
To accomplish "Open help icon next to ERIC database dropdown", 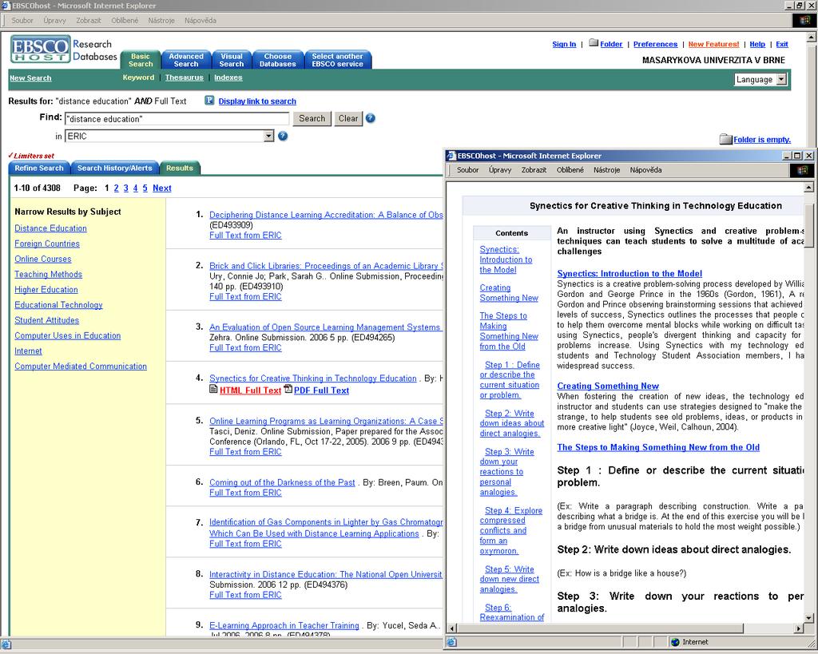I will point(283,136).
